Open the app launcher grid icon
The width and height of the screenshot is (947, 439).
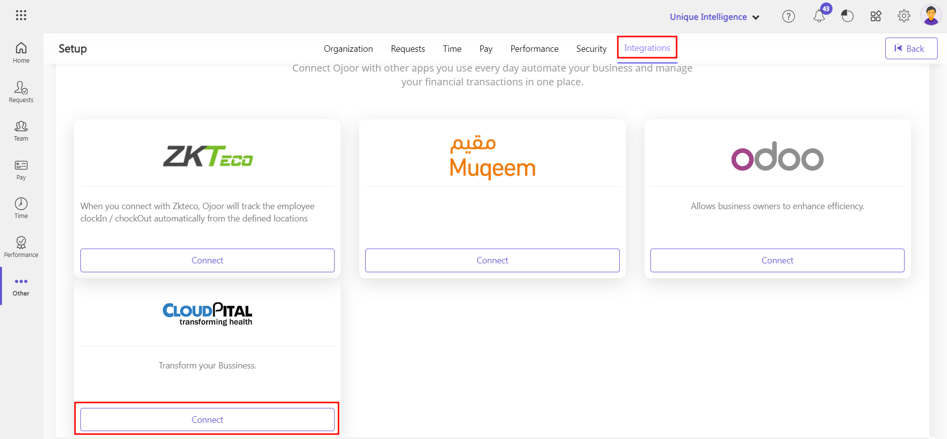[x=21, y=15]
